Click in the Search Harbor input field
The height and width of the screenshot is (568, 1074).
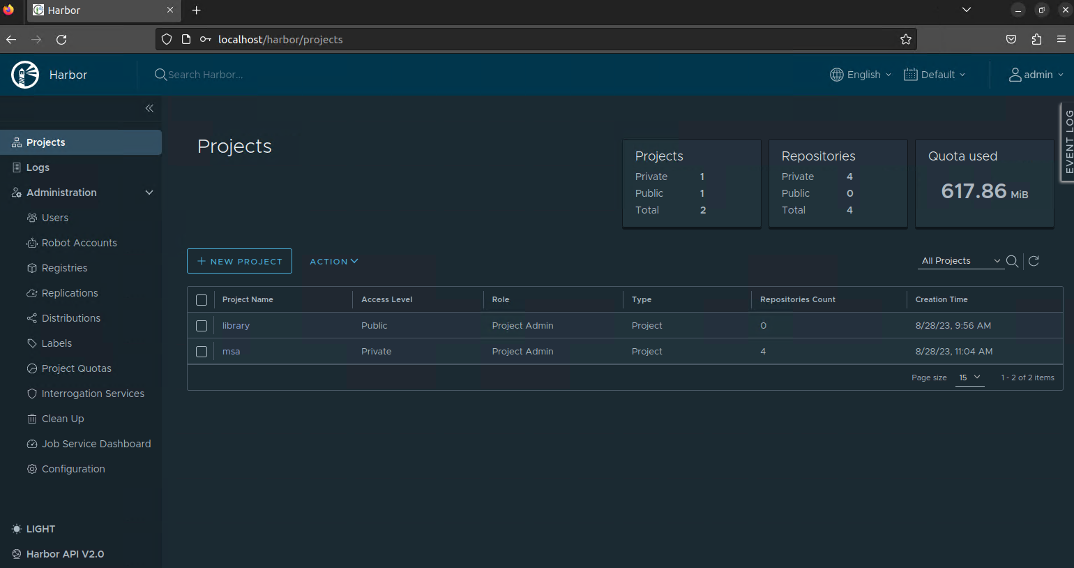click(206, 75)
